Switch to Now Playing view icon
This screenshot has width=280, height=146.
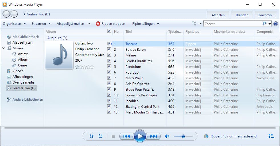click(271, 136)
